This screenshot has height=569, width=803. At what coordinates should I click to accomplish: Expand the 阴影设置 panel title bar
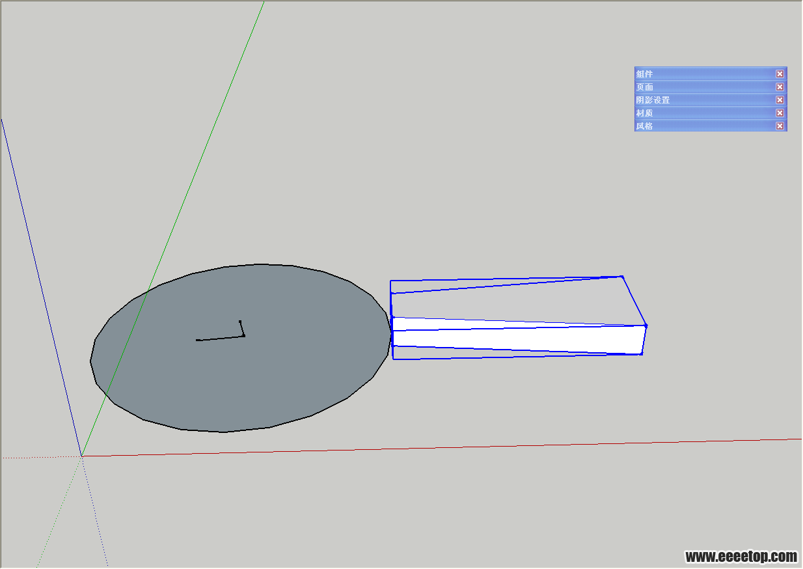coord(703,100)
